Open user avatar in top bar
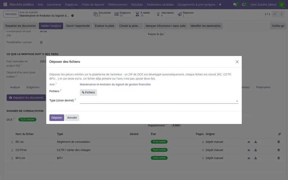 282,4
